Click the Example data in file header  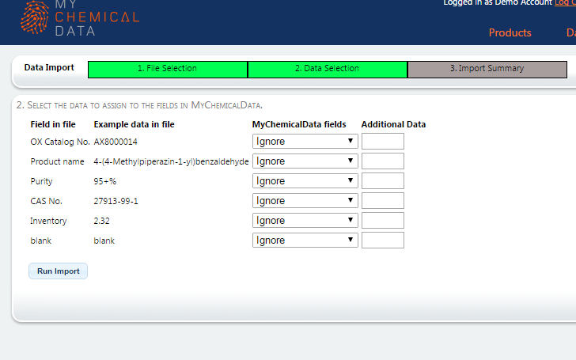[134, 124]
